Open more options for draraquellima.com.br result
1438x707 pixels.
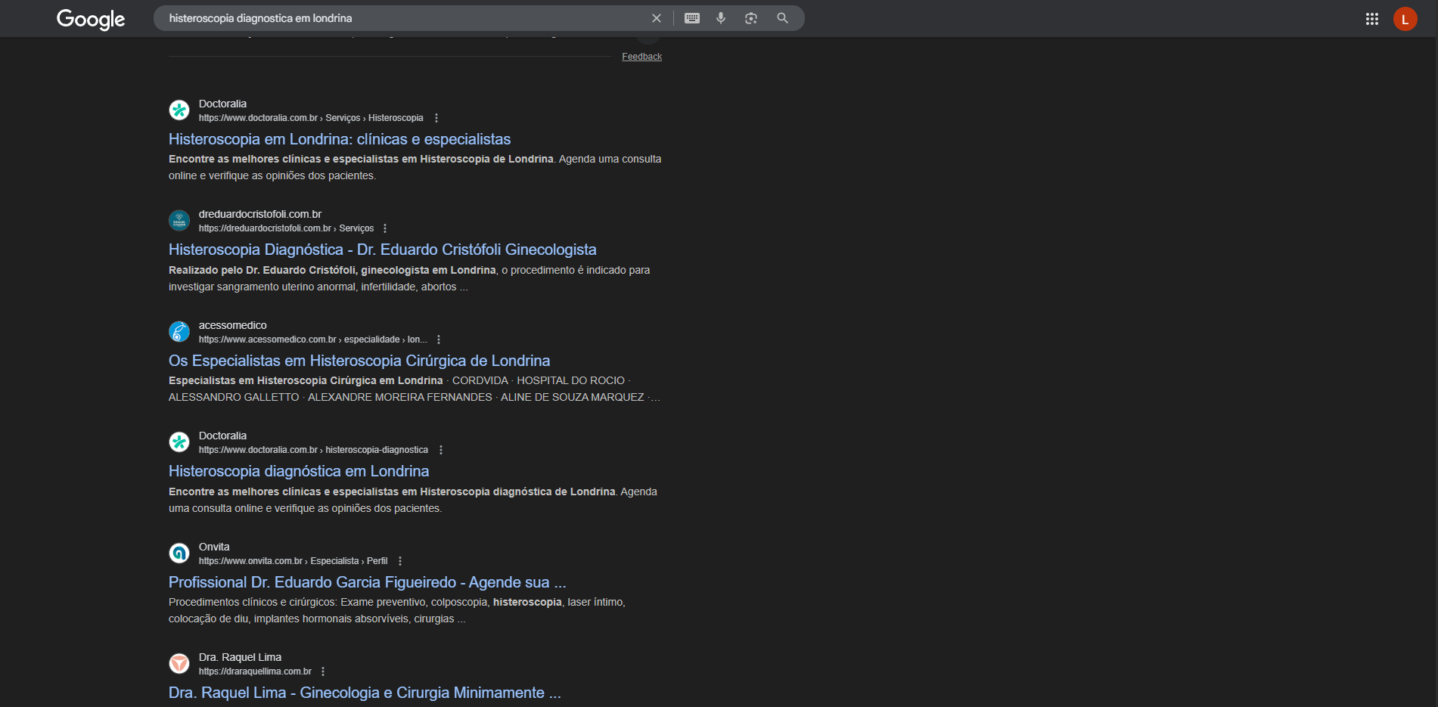pos(323,671)
